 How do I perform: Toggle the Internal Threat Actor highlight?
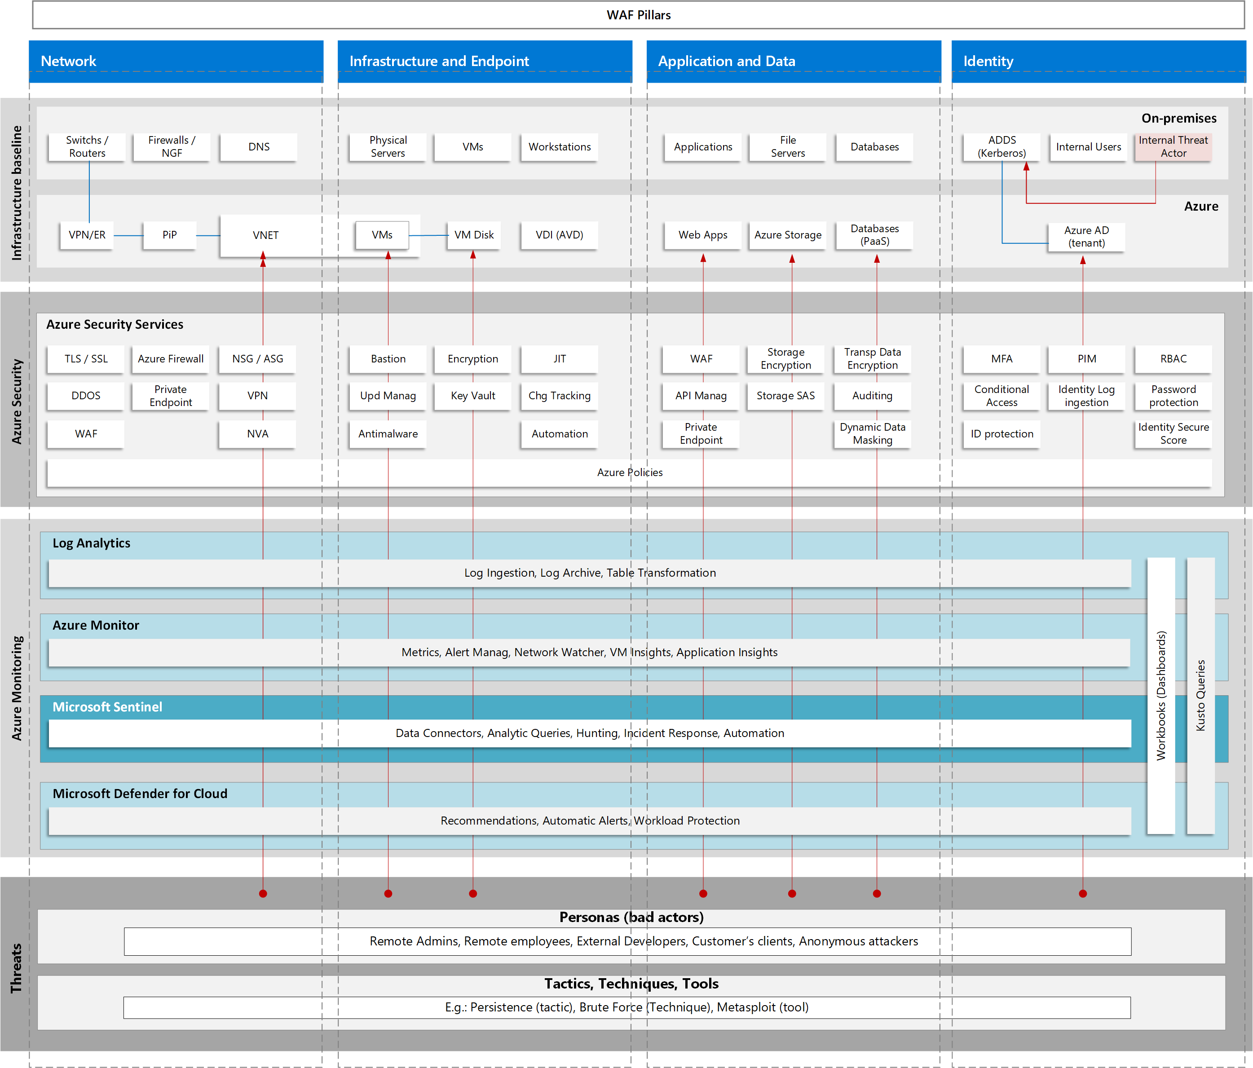[1173, 147]
